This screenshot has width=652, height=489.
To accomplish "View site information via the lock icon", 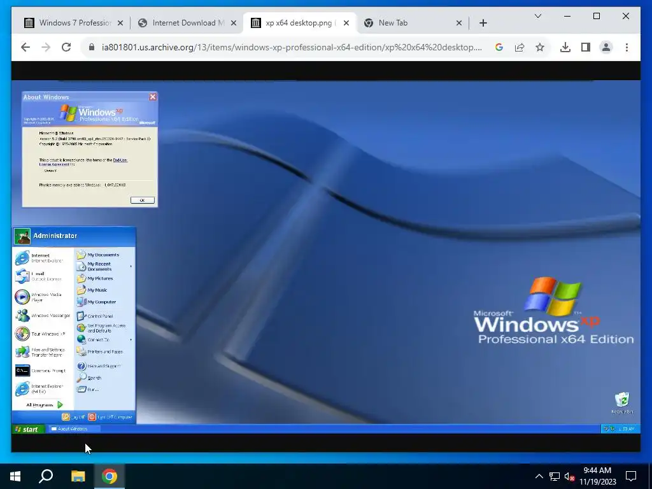I will click(x=92, y=47).
